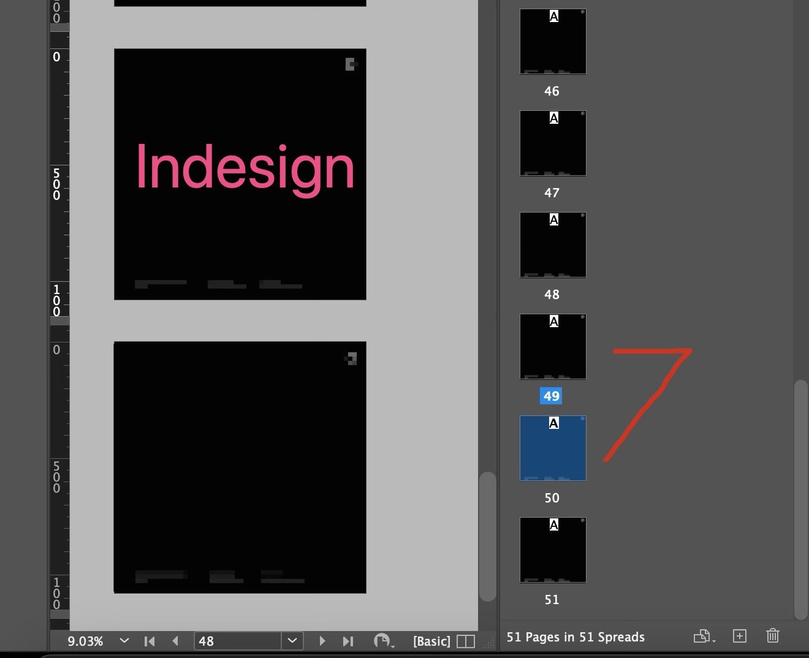Click the logo icon on the Indesign page
This screenshot has height=658, width=809.
352,64
